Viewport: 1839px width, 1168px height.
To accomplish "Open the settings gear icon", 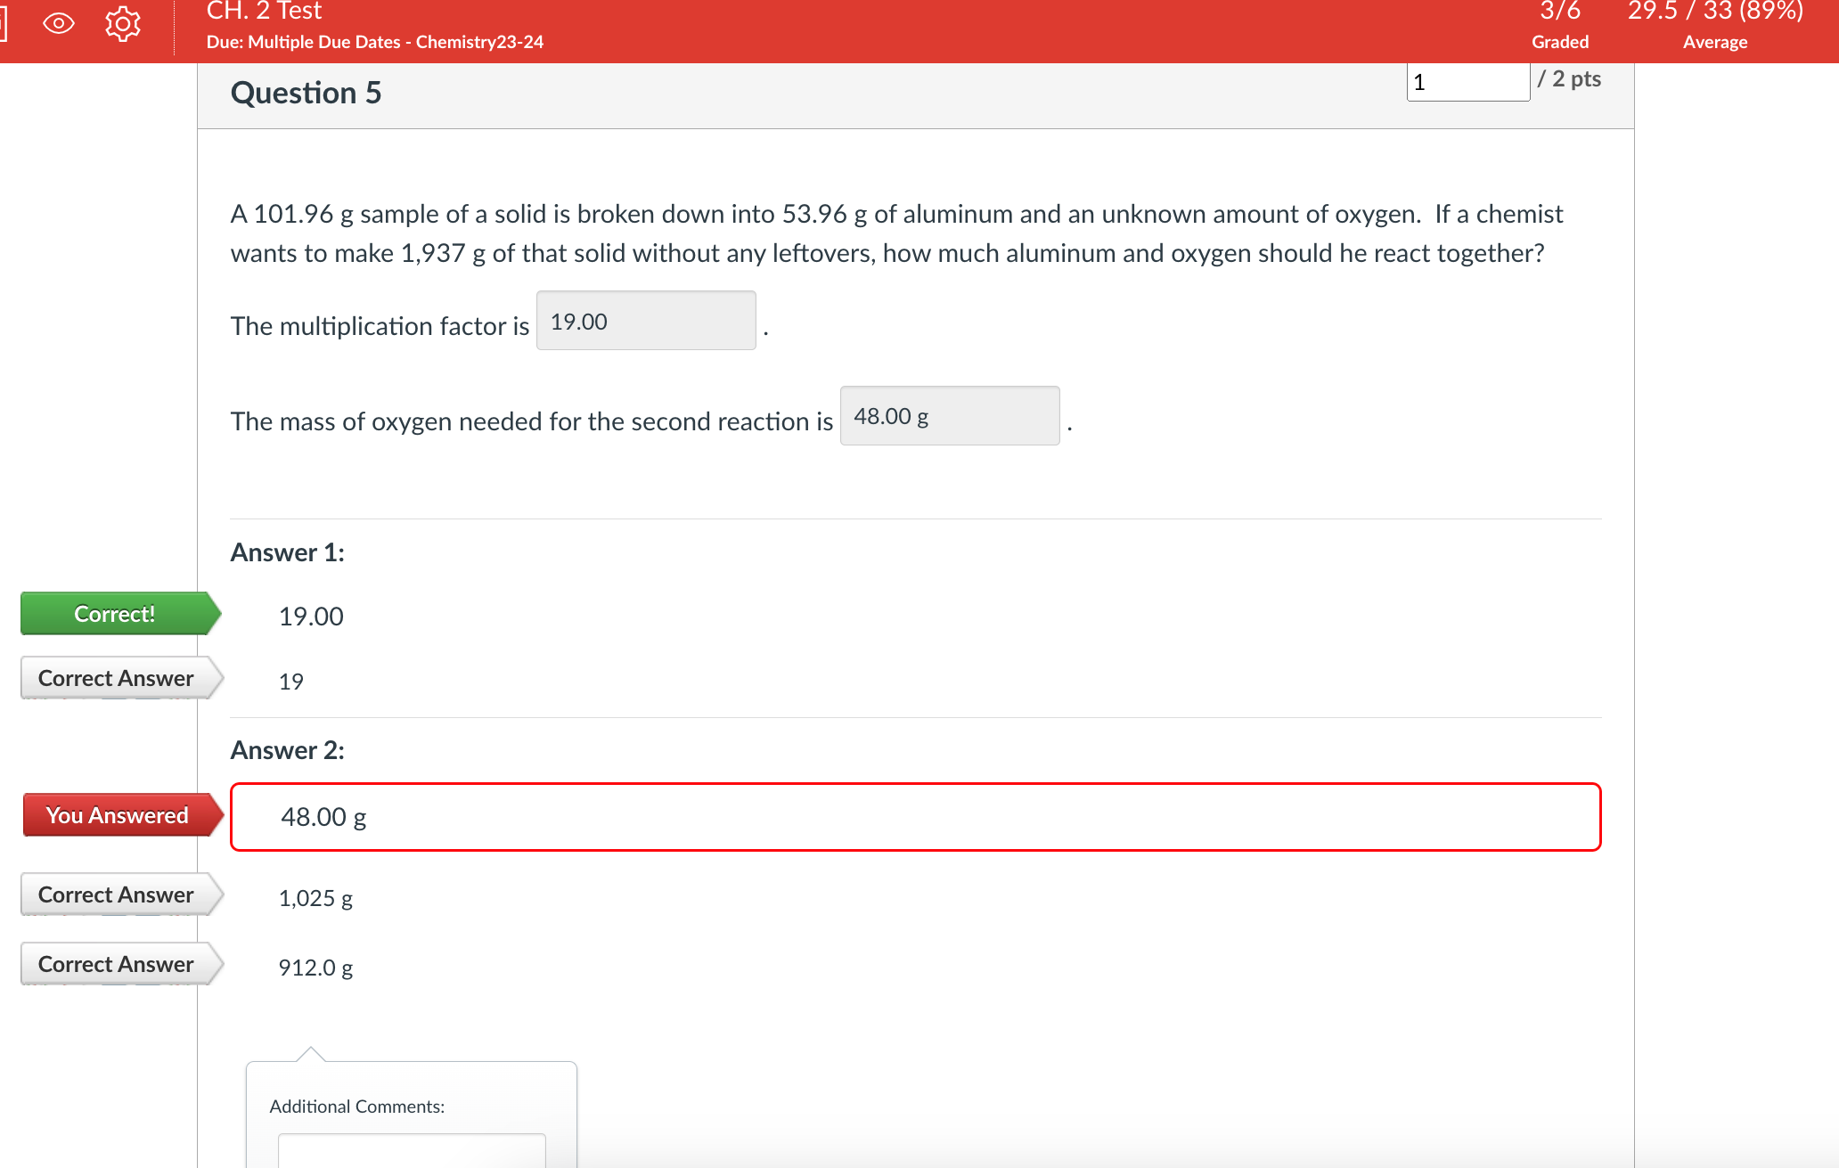I will [123, 23].
